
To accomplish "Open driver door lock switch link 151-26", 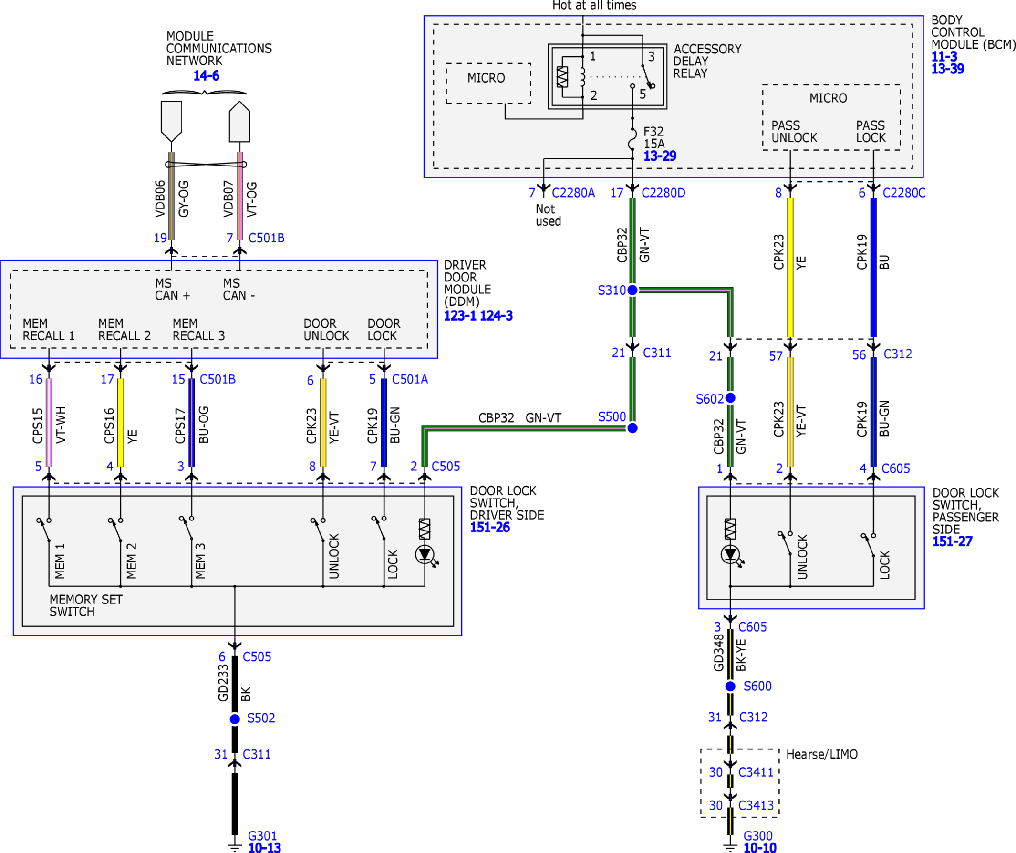I will [489, 527].
